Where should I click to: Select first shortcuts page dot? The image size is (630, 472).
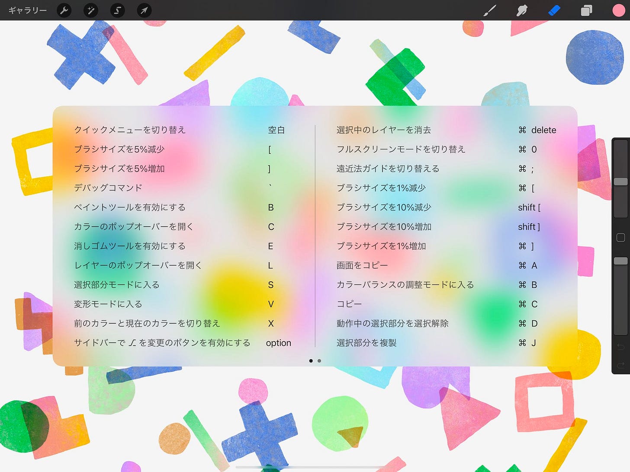311,360
